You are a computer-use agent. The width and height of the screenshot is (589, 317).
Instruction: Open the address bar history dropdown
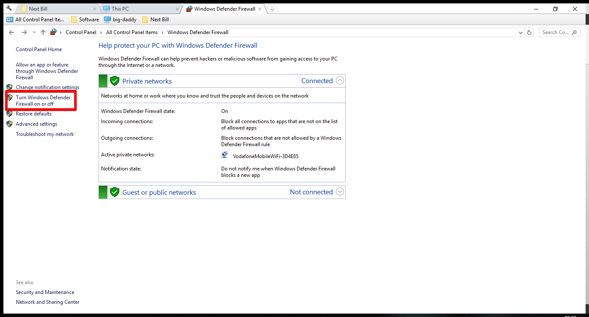coord(520,32)
